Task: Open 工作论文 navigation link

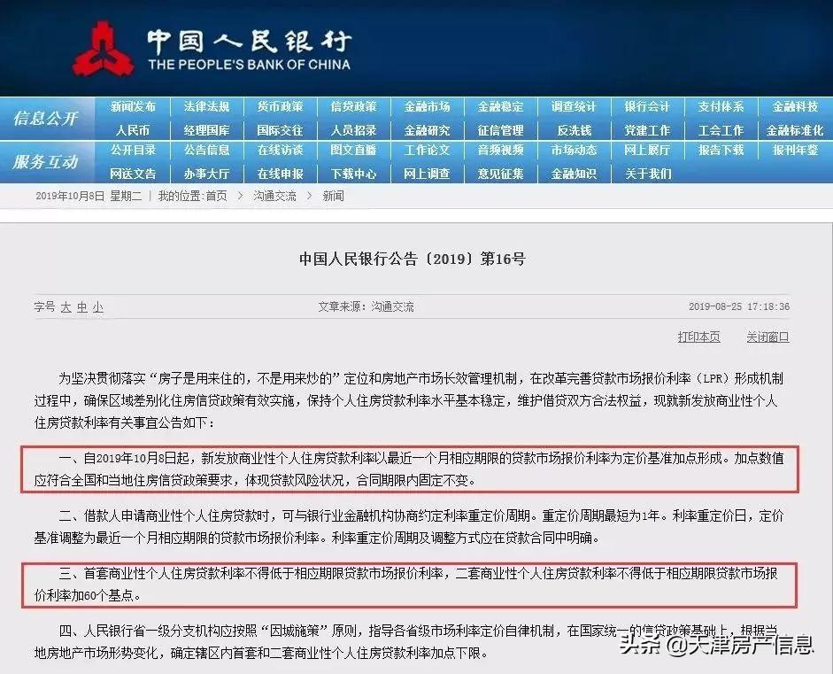Action: pyautogui.click(x=428, y=151)
